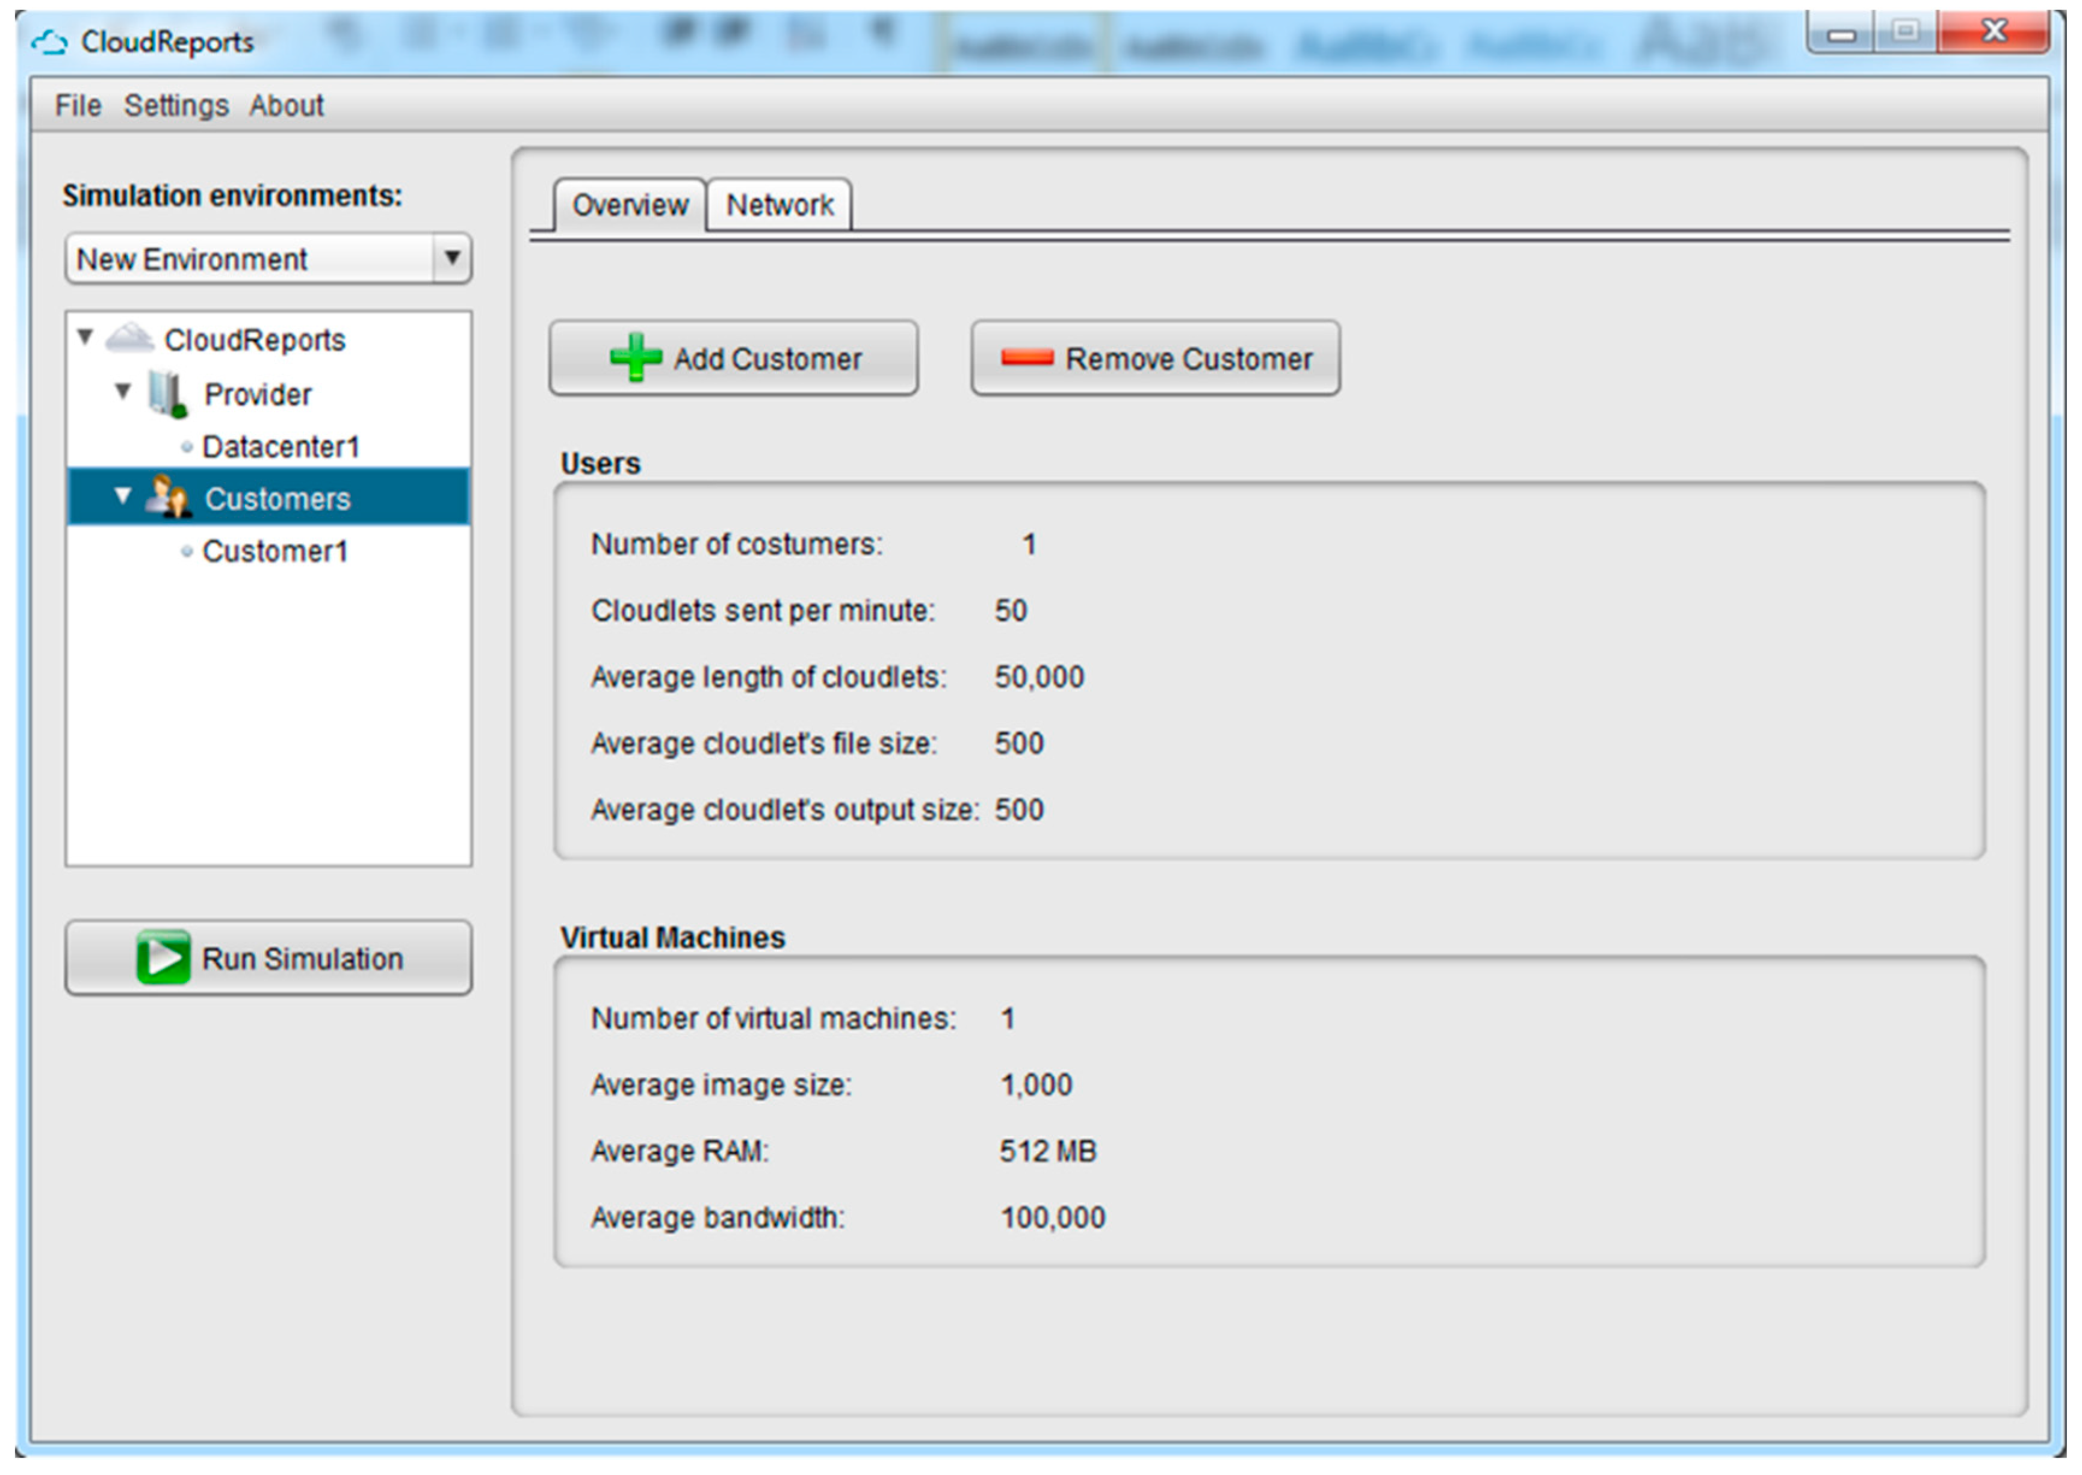Open the Settings menu
The width and height of the screenshot is (2082, 1475).
tap(176, 105)
